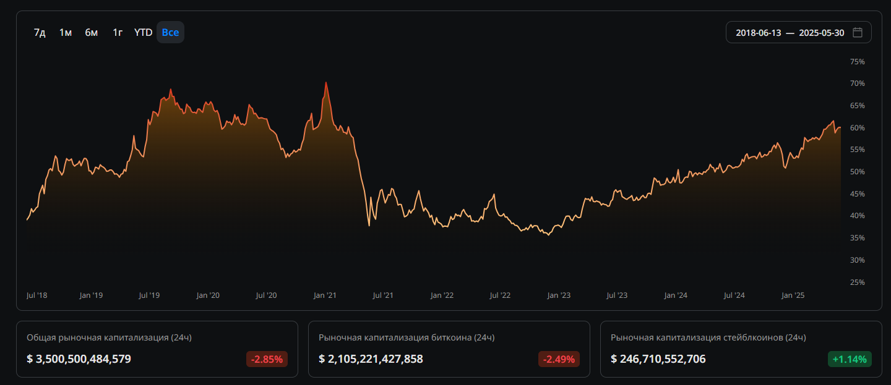891x385 pixels.
Task: Click the Jul '20 axis label
Action: 266,295
